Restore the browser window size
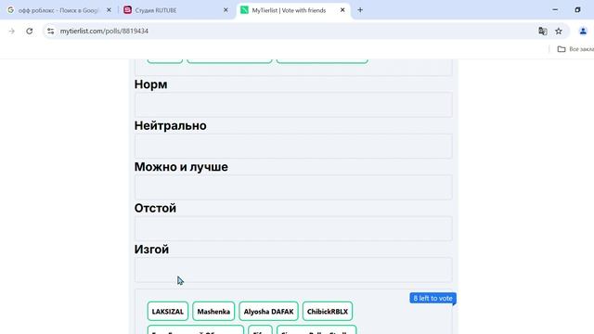The image size is (594, 334). pyautogui.click(x=577, y=10)
